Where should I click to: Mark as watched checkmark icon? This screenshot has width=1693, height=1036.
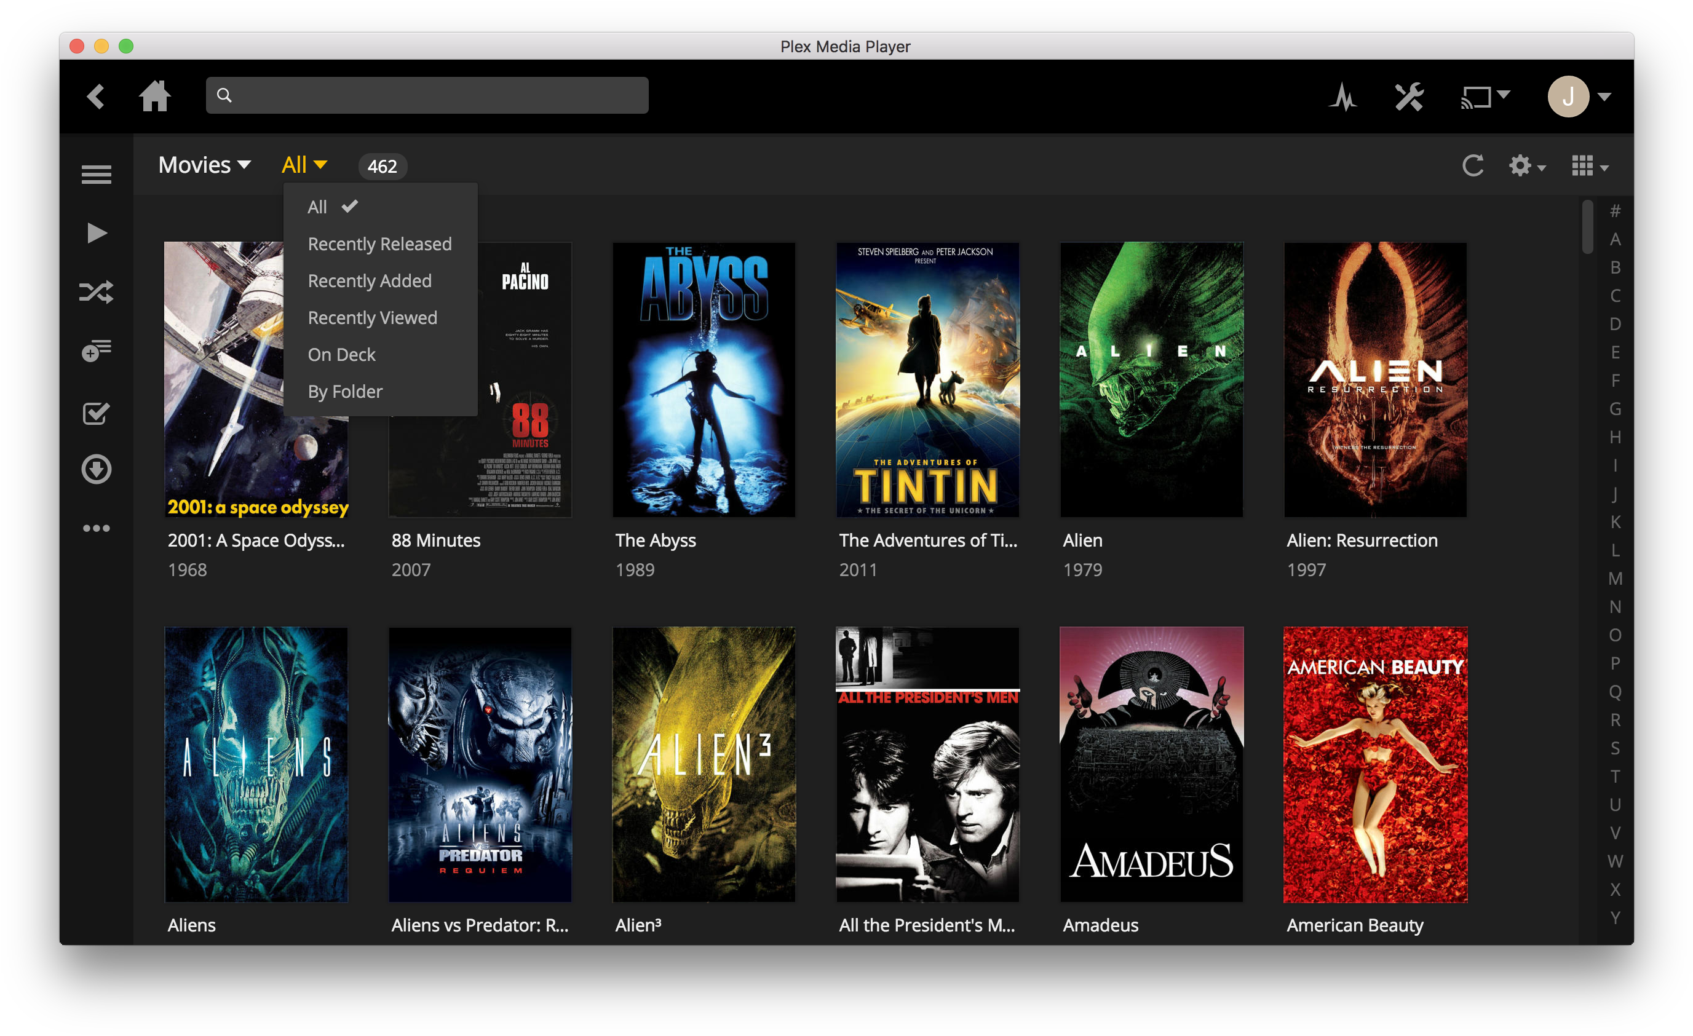click(x=96, y=414)
